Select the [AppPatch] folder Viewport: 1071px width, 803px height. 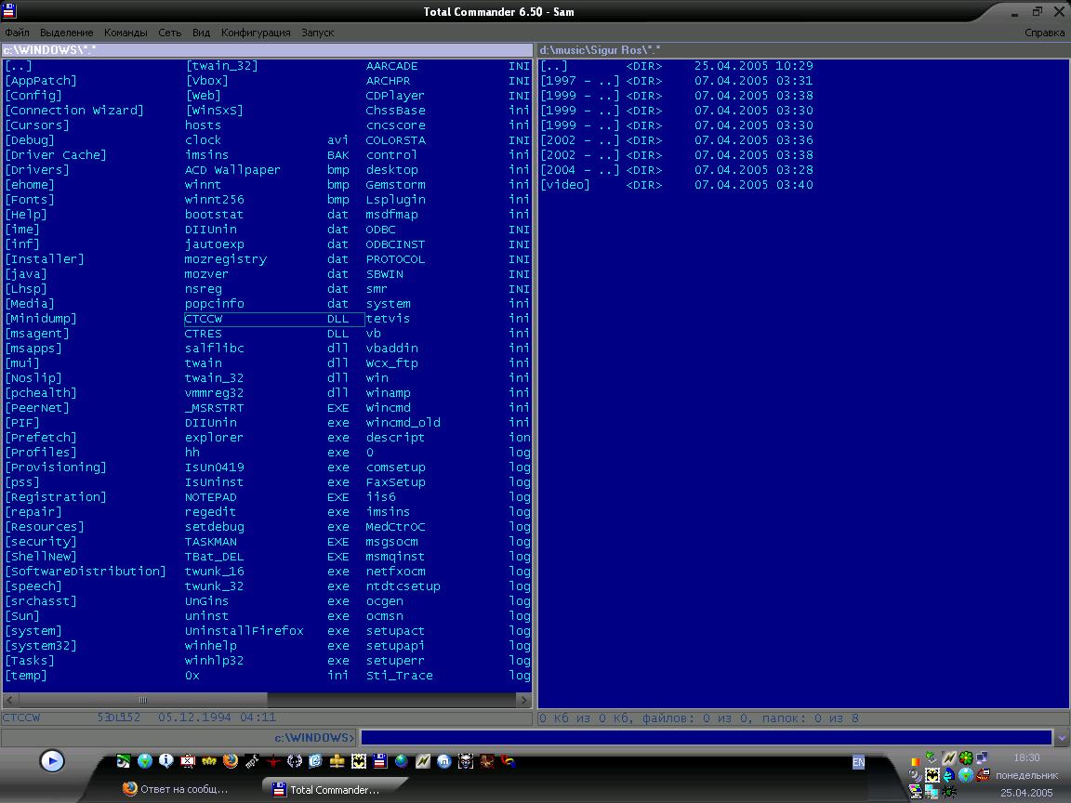click(41, 81)
